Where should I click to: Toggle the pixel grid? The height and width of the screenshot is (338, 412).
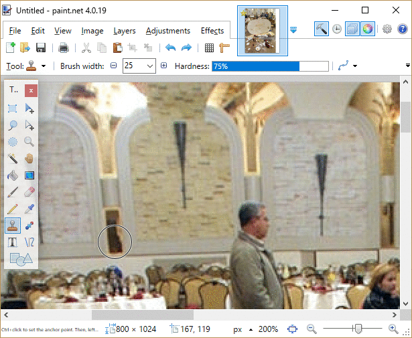(209, 48)
